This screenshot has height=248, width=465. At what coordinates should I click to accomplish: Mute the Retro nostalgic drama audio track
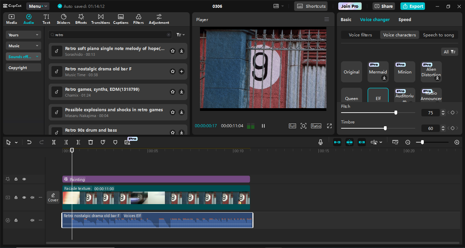[x=32, y=220]
